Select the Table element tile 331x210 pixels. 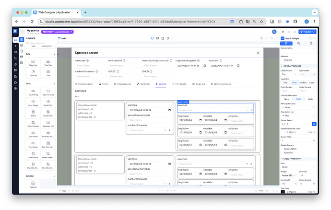coord(48,73)
